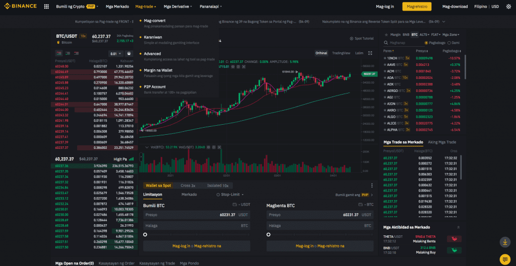Screen dimensions: 516x266
Task: Select buy-only order book view icon
Action: tap(68, 53)
